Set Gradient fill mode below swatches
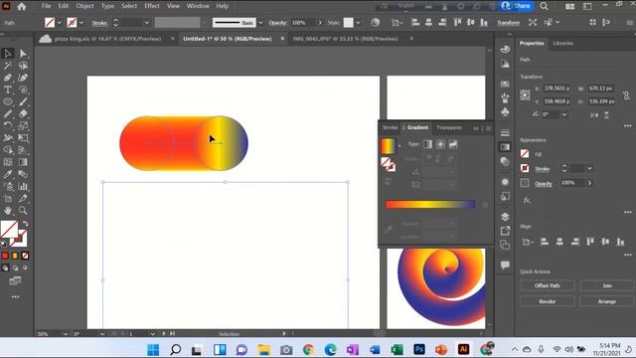The width and height of the screenshot is (636, 358). [15, 256]
